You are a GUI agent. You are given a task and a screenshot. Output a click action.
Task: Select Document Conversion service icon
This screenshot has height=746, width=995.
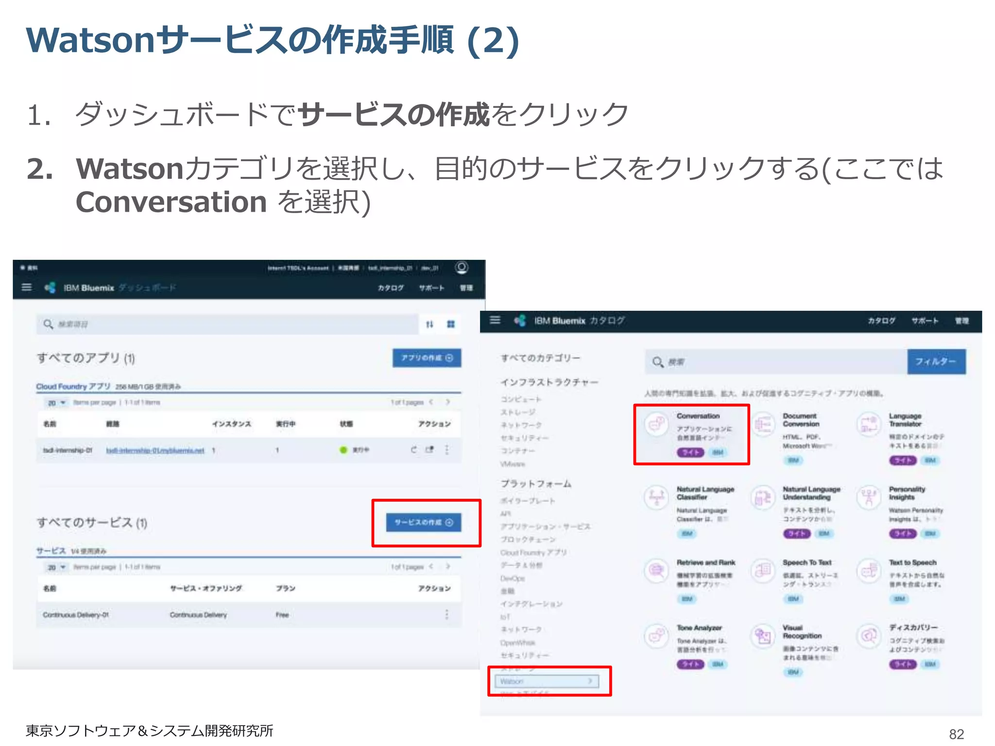coord(763,424)
